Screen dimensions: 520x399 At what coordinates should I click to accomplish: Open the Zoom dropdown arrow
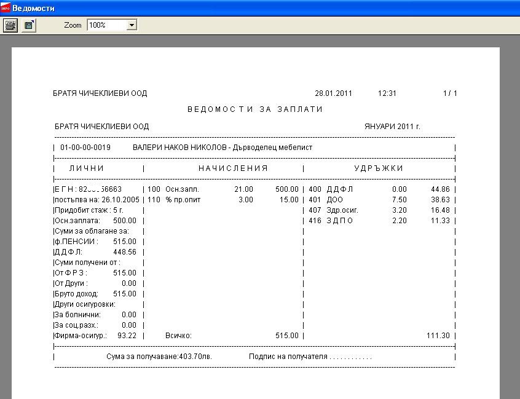coord(132,25)
